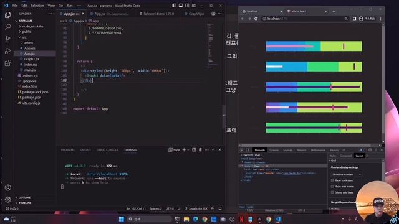Create a new terminal with plus icon
The width and height of the screenshot is (399, 224).
(x=184, y=150)
